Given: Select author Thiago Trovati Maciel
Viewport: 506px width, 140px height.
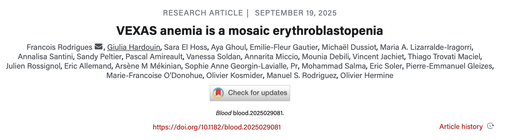Looking at the screenshot, I should pyautogui.click(x=444, y=57).
